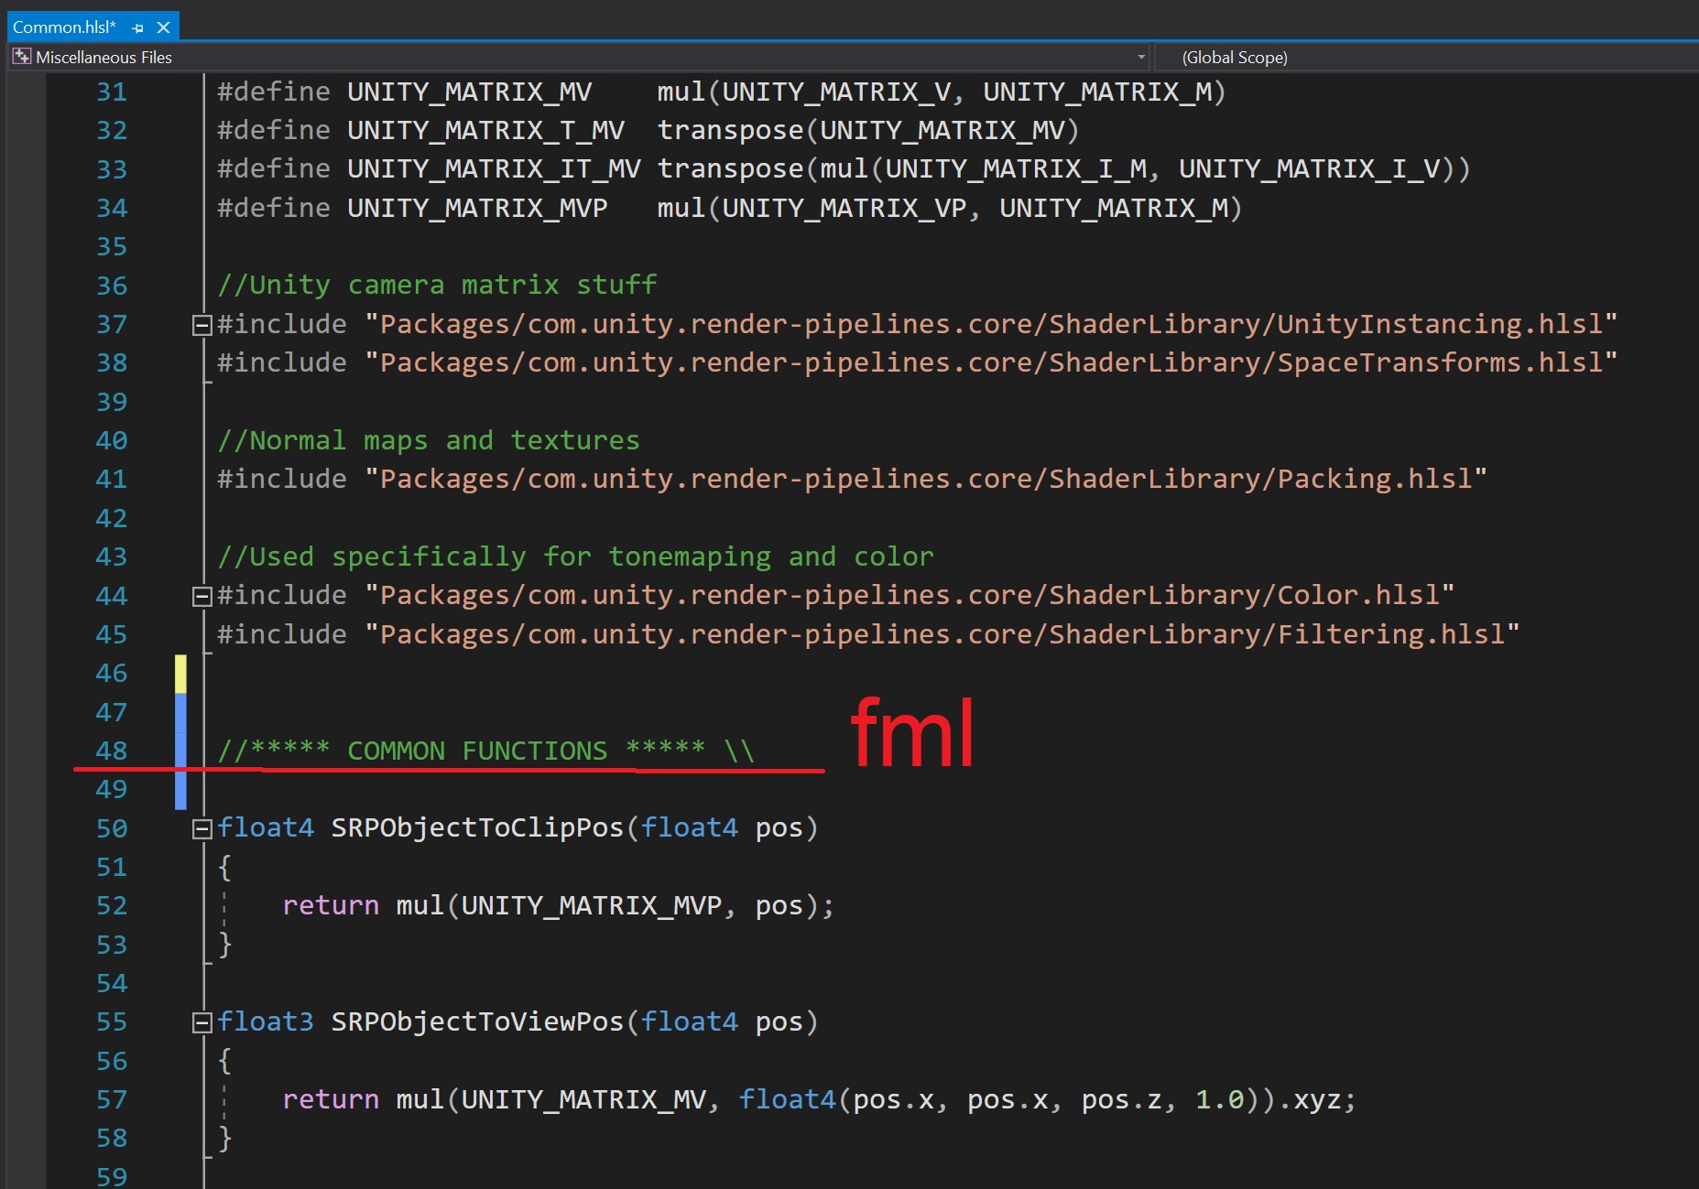The height and width of the screenshot is (1189, 1699).
Task: Click the yellow unsaved-change marker at line 46
Action: click(x=180, y=674)
